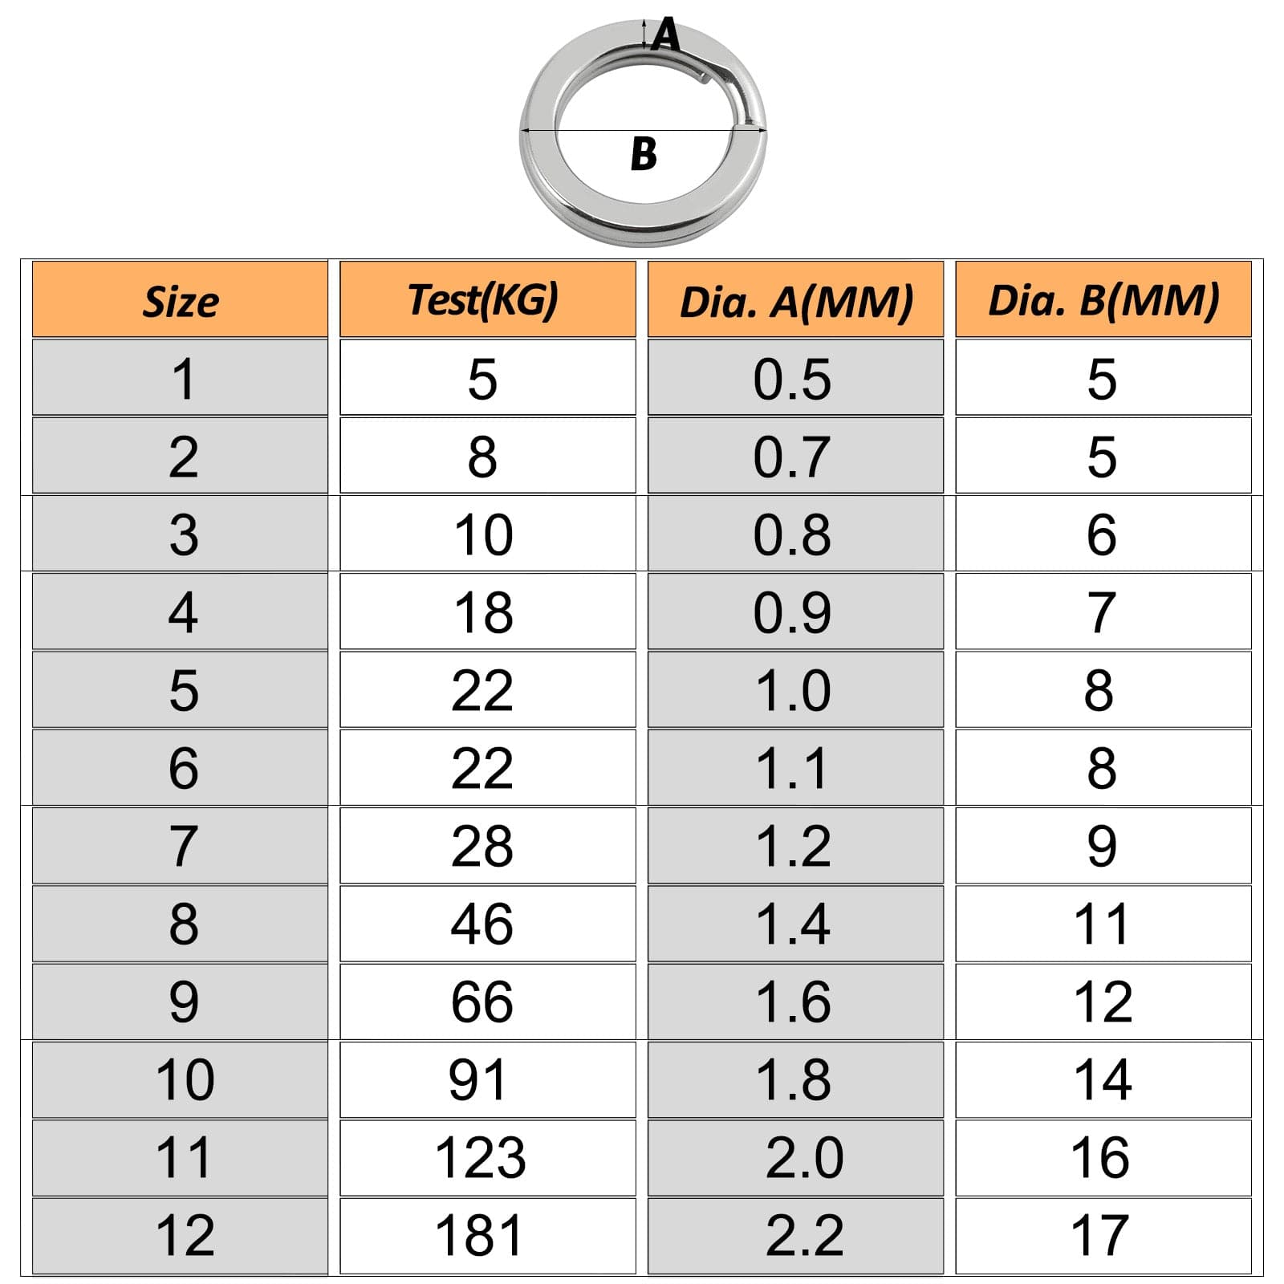Image resolution: width=1284 pixels, height=1284 pixels.
Task: Select the Dia. A(MM) column header
Action: click(795, 299)
